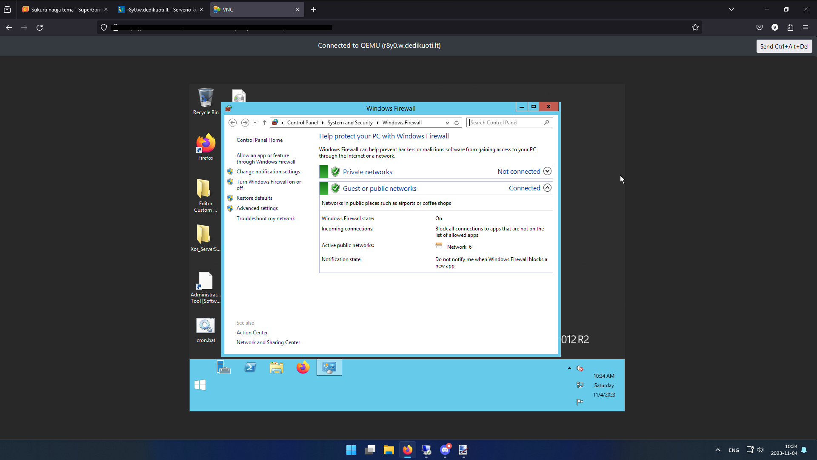Image resolution: width=817 pixels, height=460 pixels.
Task: Click network icon in remote tray
Action: 580,385
